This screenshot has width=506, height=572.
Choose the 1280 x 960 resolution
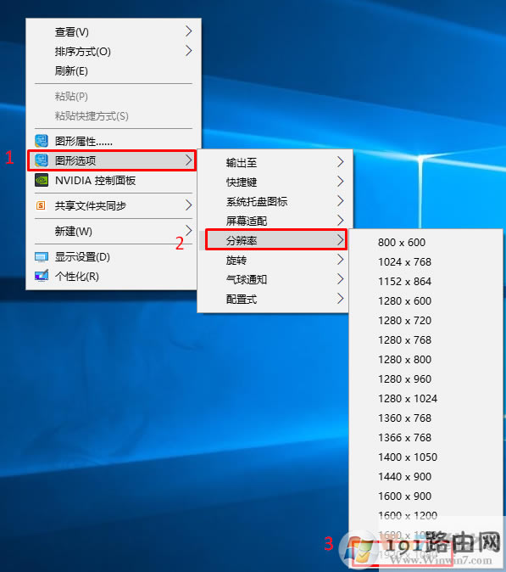tap(425, 379)
